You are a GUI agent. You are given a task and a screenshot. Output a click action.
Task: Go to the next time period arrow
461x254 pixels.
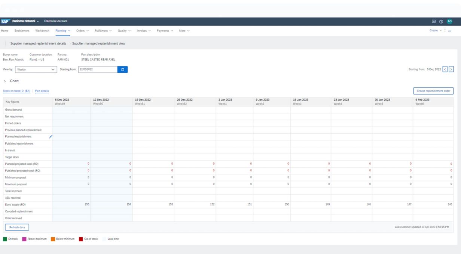451,69
